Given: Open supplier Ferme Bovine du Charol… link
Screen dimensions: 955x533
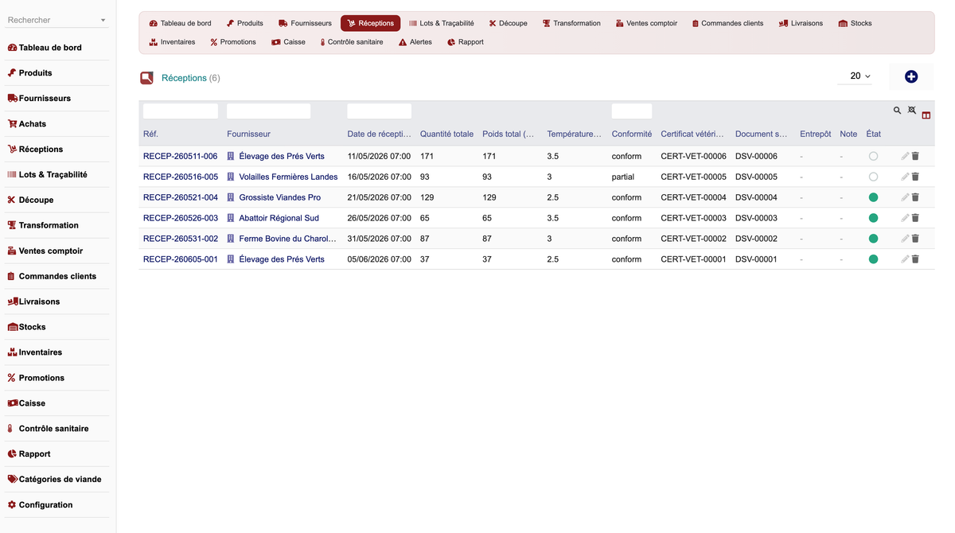Looking at the screenshot, I should click(x=287, y=239).
